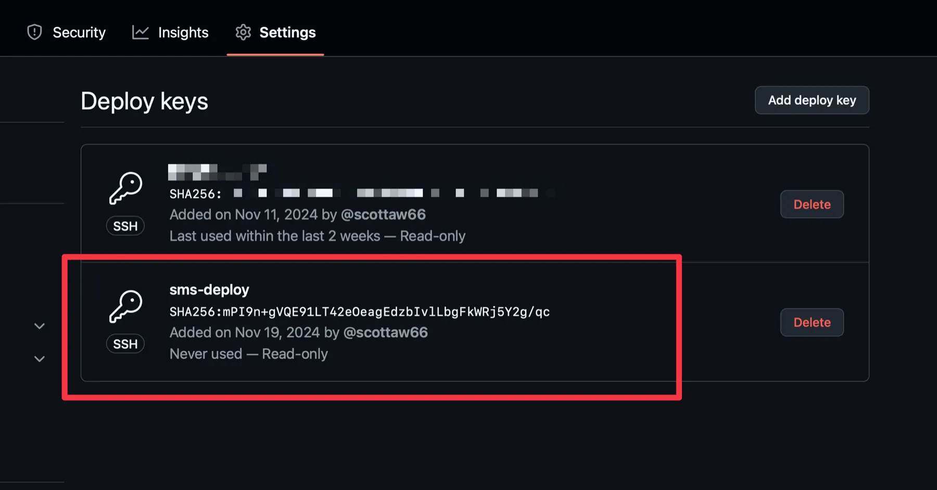The image size is (937, 490).
Task: Click the Security shield icon
Action: [34, 32]
